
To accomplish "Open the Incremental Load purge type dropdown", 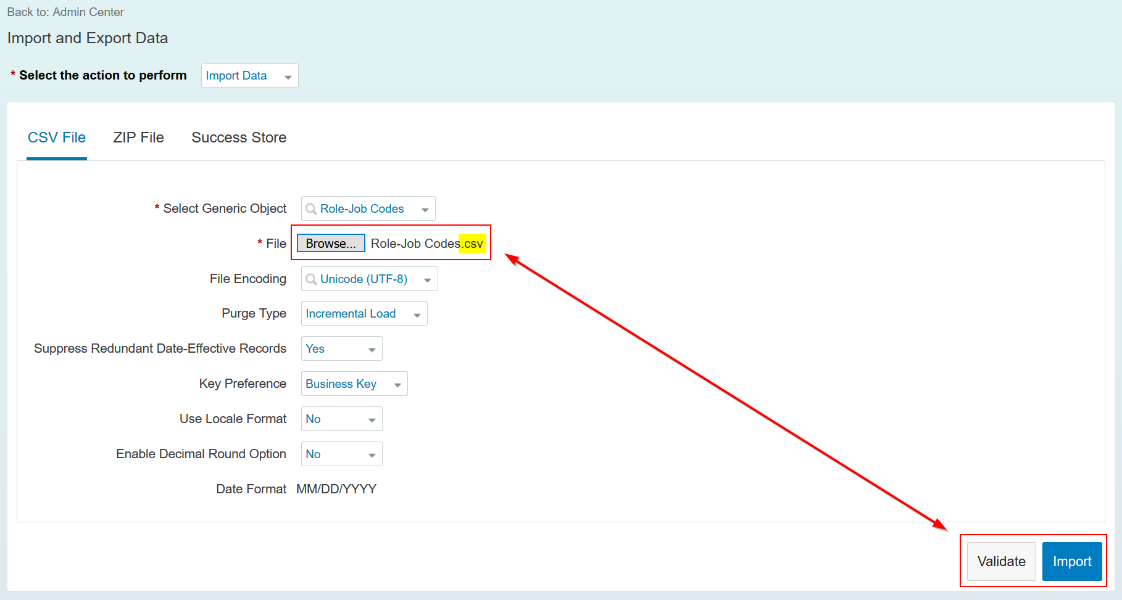I will (x=364, y=313).
